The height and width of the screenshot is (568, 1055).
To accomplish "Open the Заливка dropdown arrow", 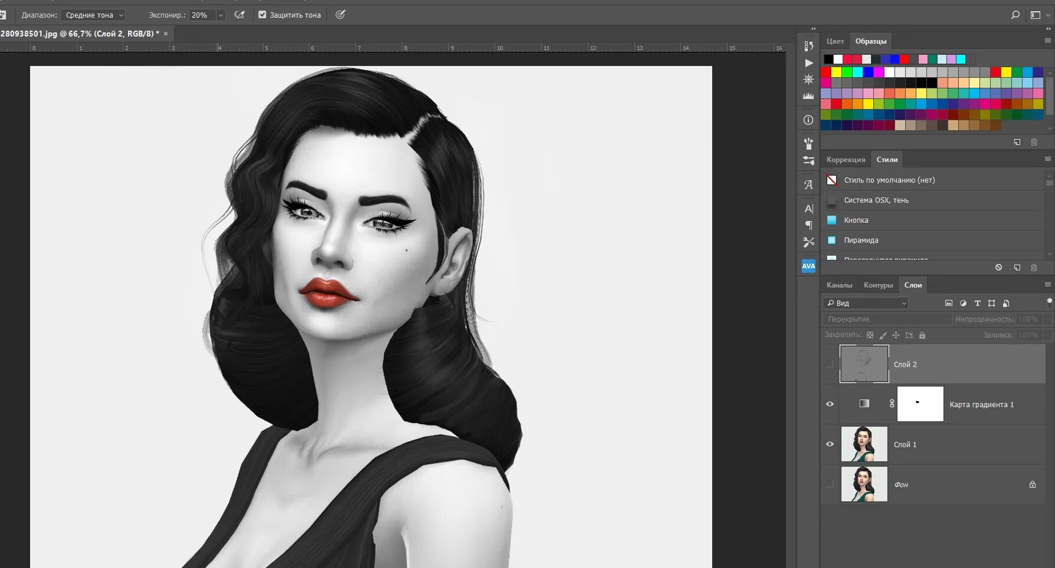I will click(1048, 335).
